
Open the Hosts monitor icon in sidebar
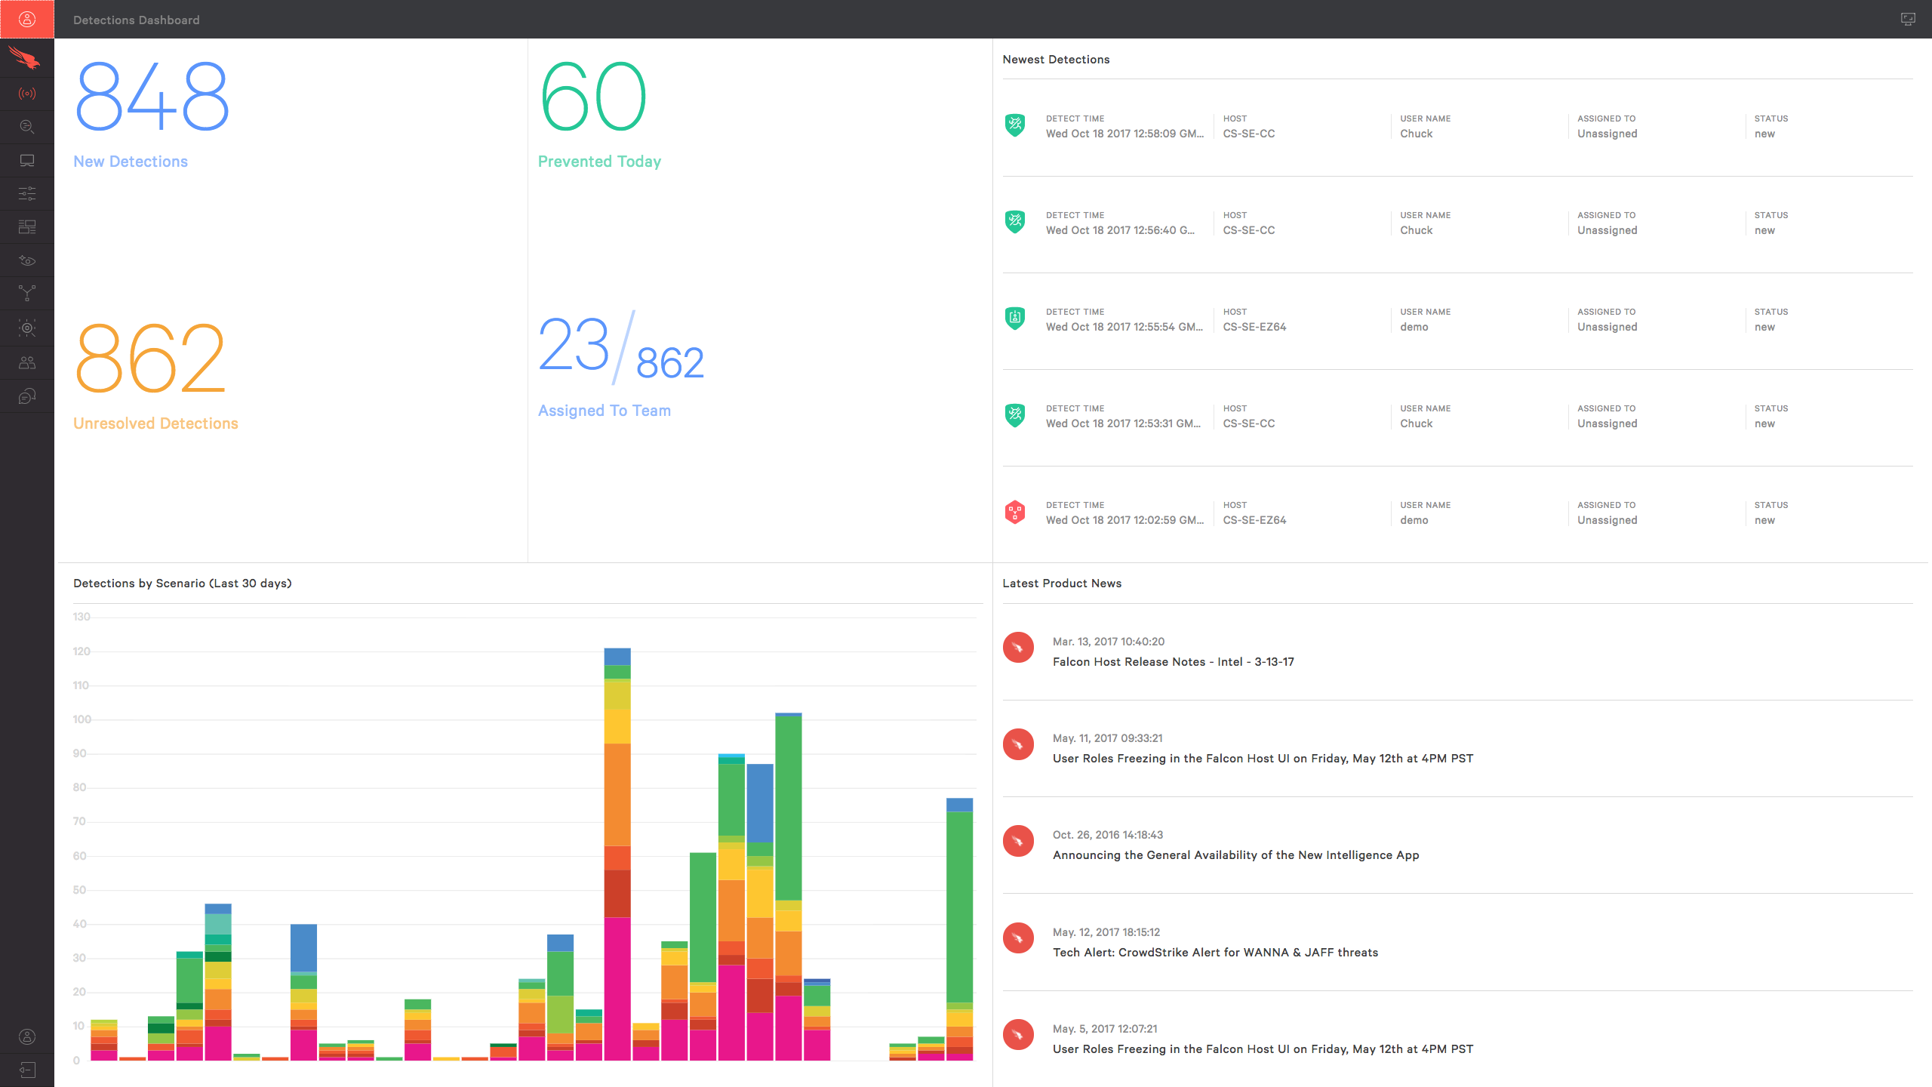[27, 160]
